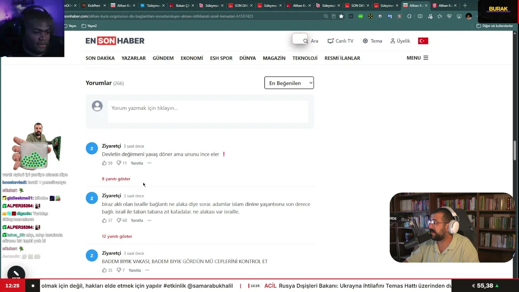
Task: Open the reader mode icon in address bar
Action: (334, 16)
